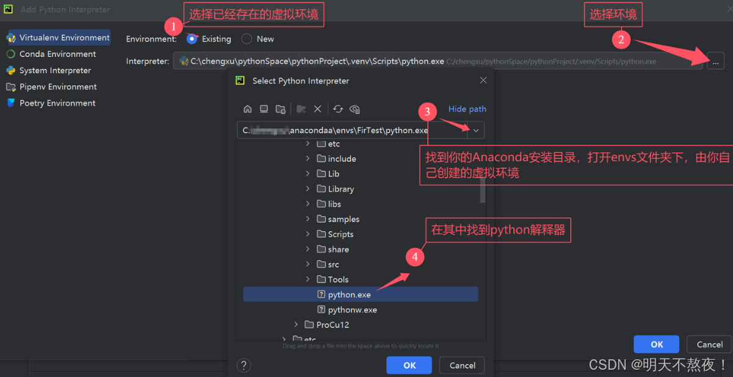This screenshot has height=377, width=733.
Task: Click the Pipenv Environment icon
Action: [11, 87]
